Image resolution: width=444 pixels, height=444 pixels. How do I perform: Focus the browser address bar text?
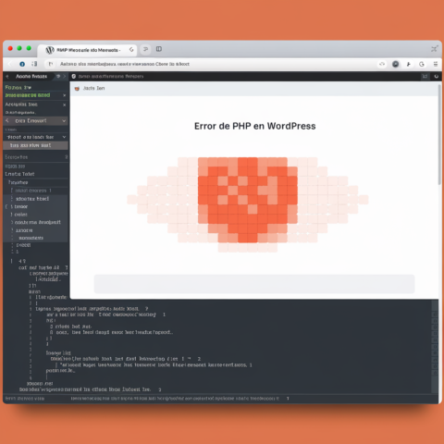pos(125,64)
